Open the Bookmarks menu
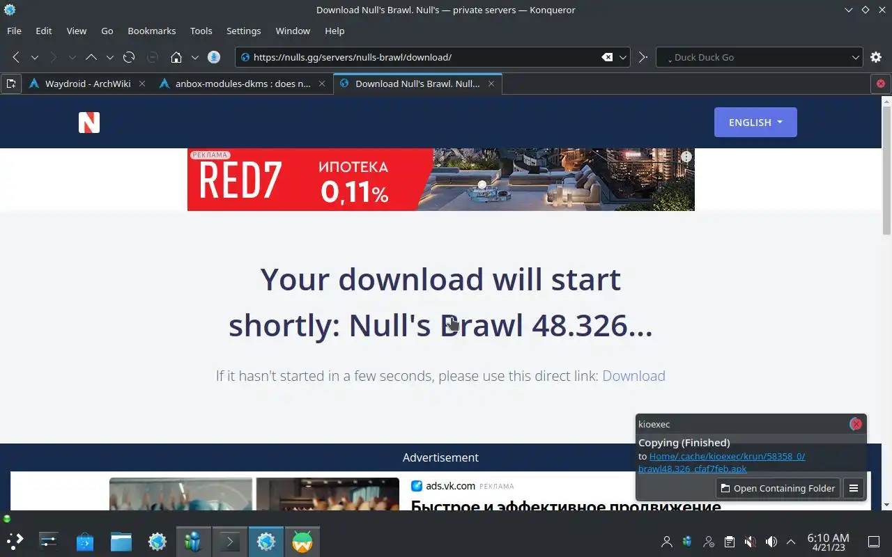Viewport: 892px width, 557px height. tap(152, 31)
